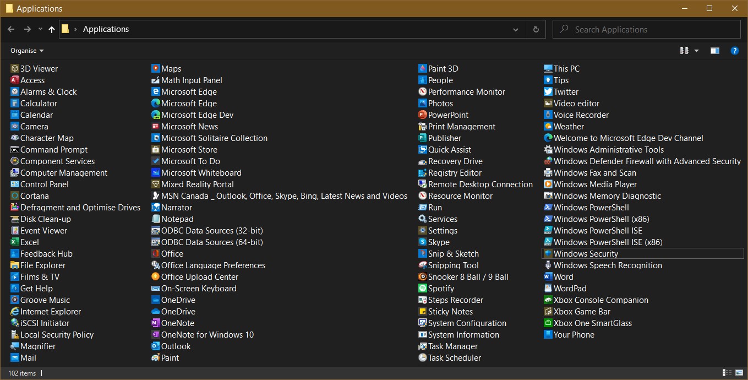Click the Mixed Reality Portal icon
Viewport: 748px width, 380px height.
pyautogui.click(x=156, y=184)
